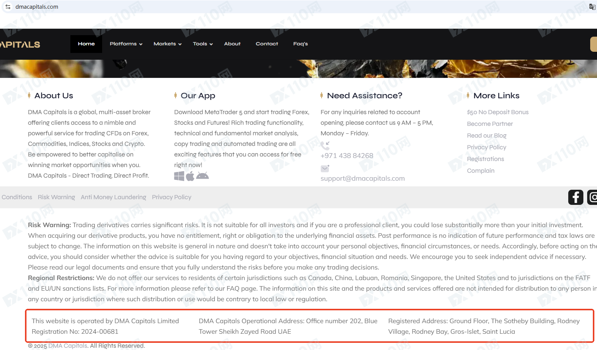This screenshot has height=350, width=597.
Task: Click the Windows download icon
Action: click(x=179, y=176)
